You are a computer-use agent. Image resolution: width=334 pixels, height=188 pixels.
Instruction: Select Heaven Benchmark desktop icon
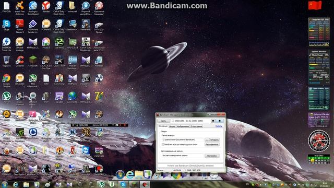tap(73, 63)
